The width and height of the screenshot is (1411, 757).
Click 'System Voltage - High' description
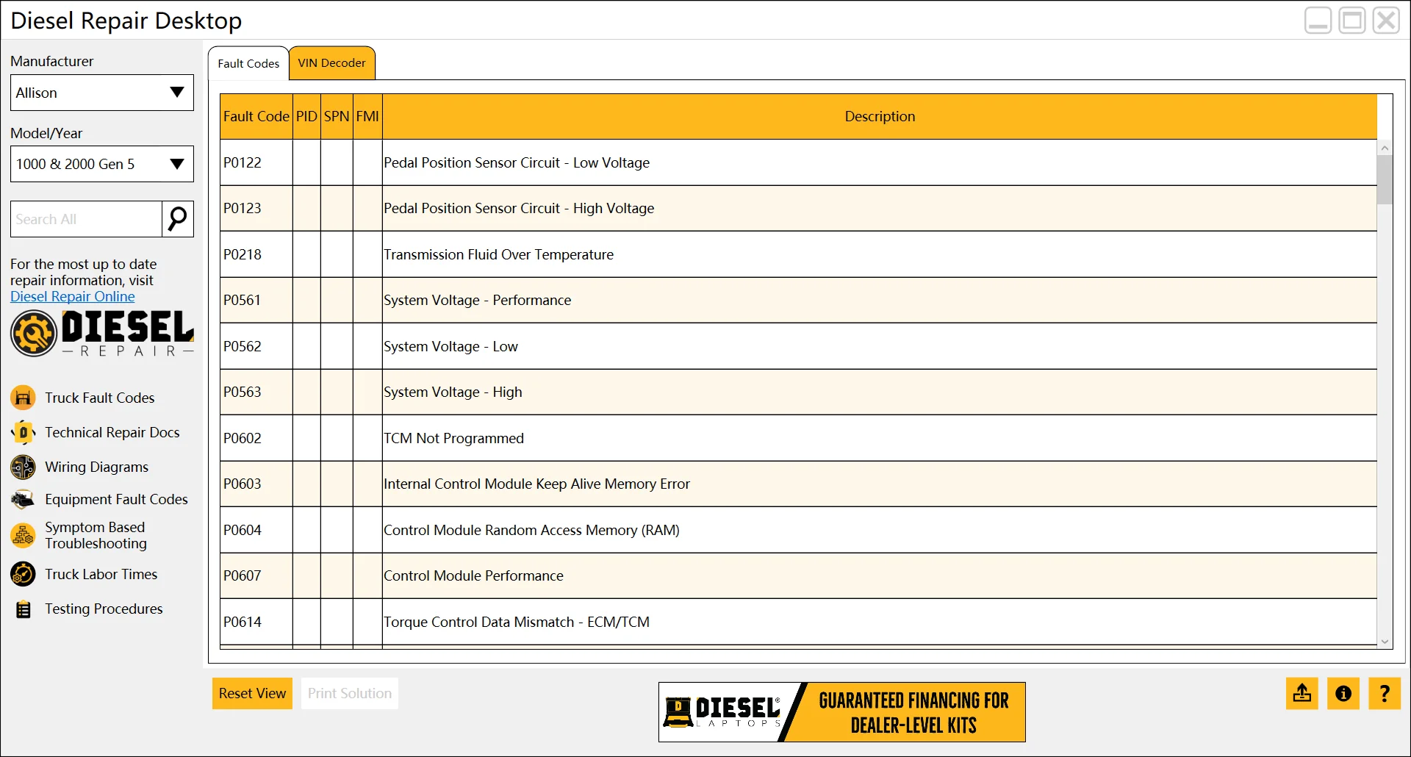pos(453,392)
